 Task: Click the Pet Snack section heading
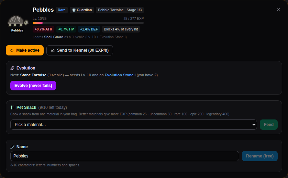26,107
